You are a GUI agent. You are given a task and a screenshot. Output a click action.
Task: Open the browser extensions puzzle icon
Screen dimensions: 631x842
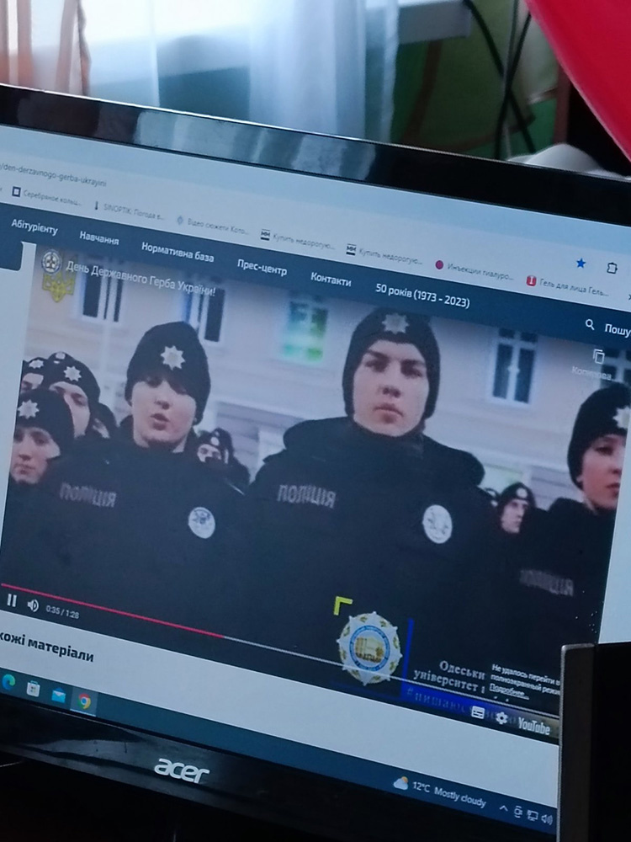(x=612, y=268)
